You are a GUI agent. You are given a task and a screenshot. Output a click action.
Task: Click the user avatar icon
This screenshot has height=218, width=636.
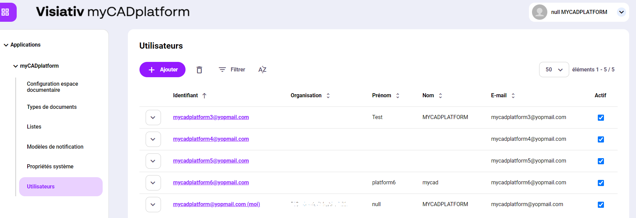pos(539,12)
